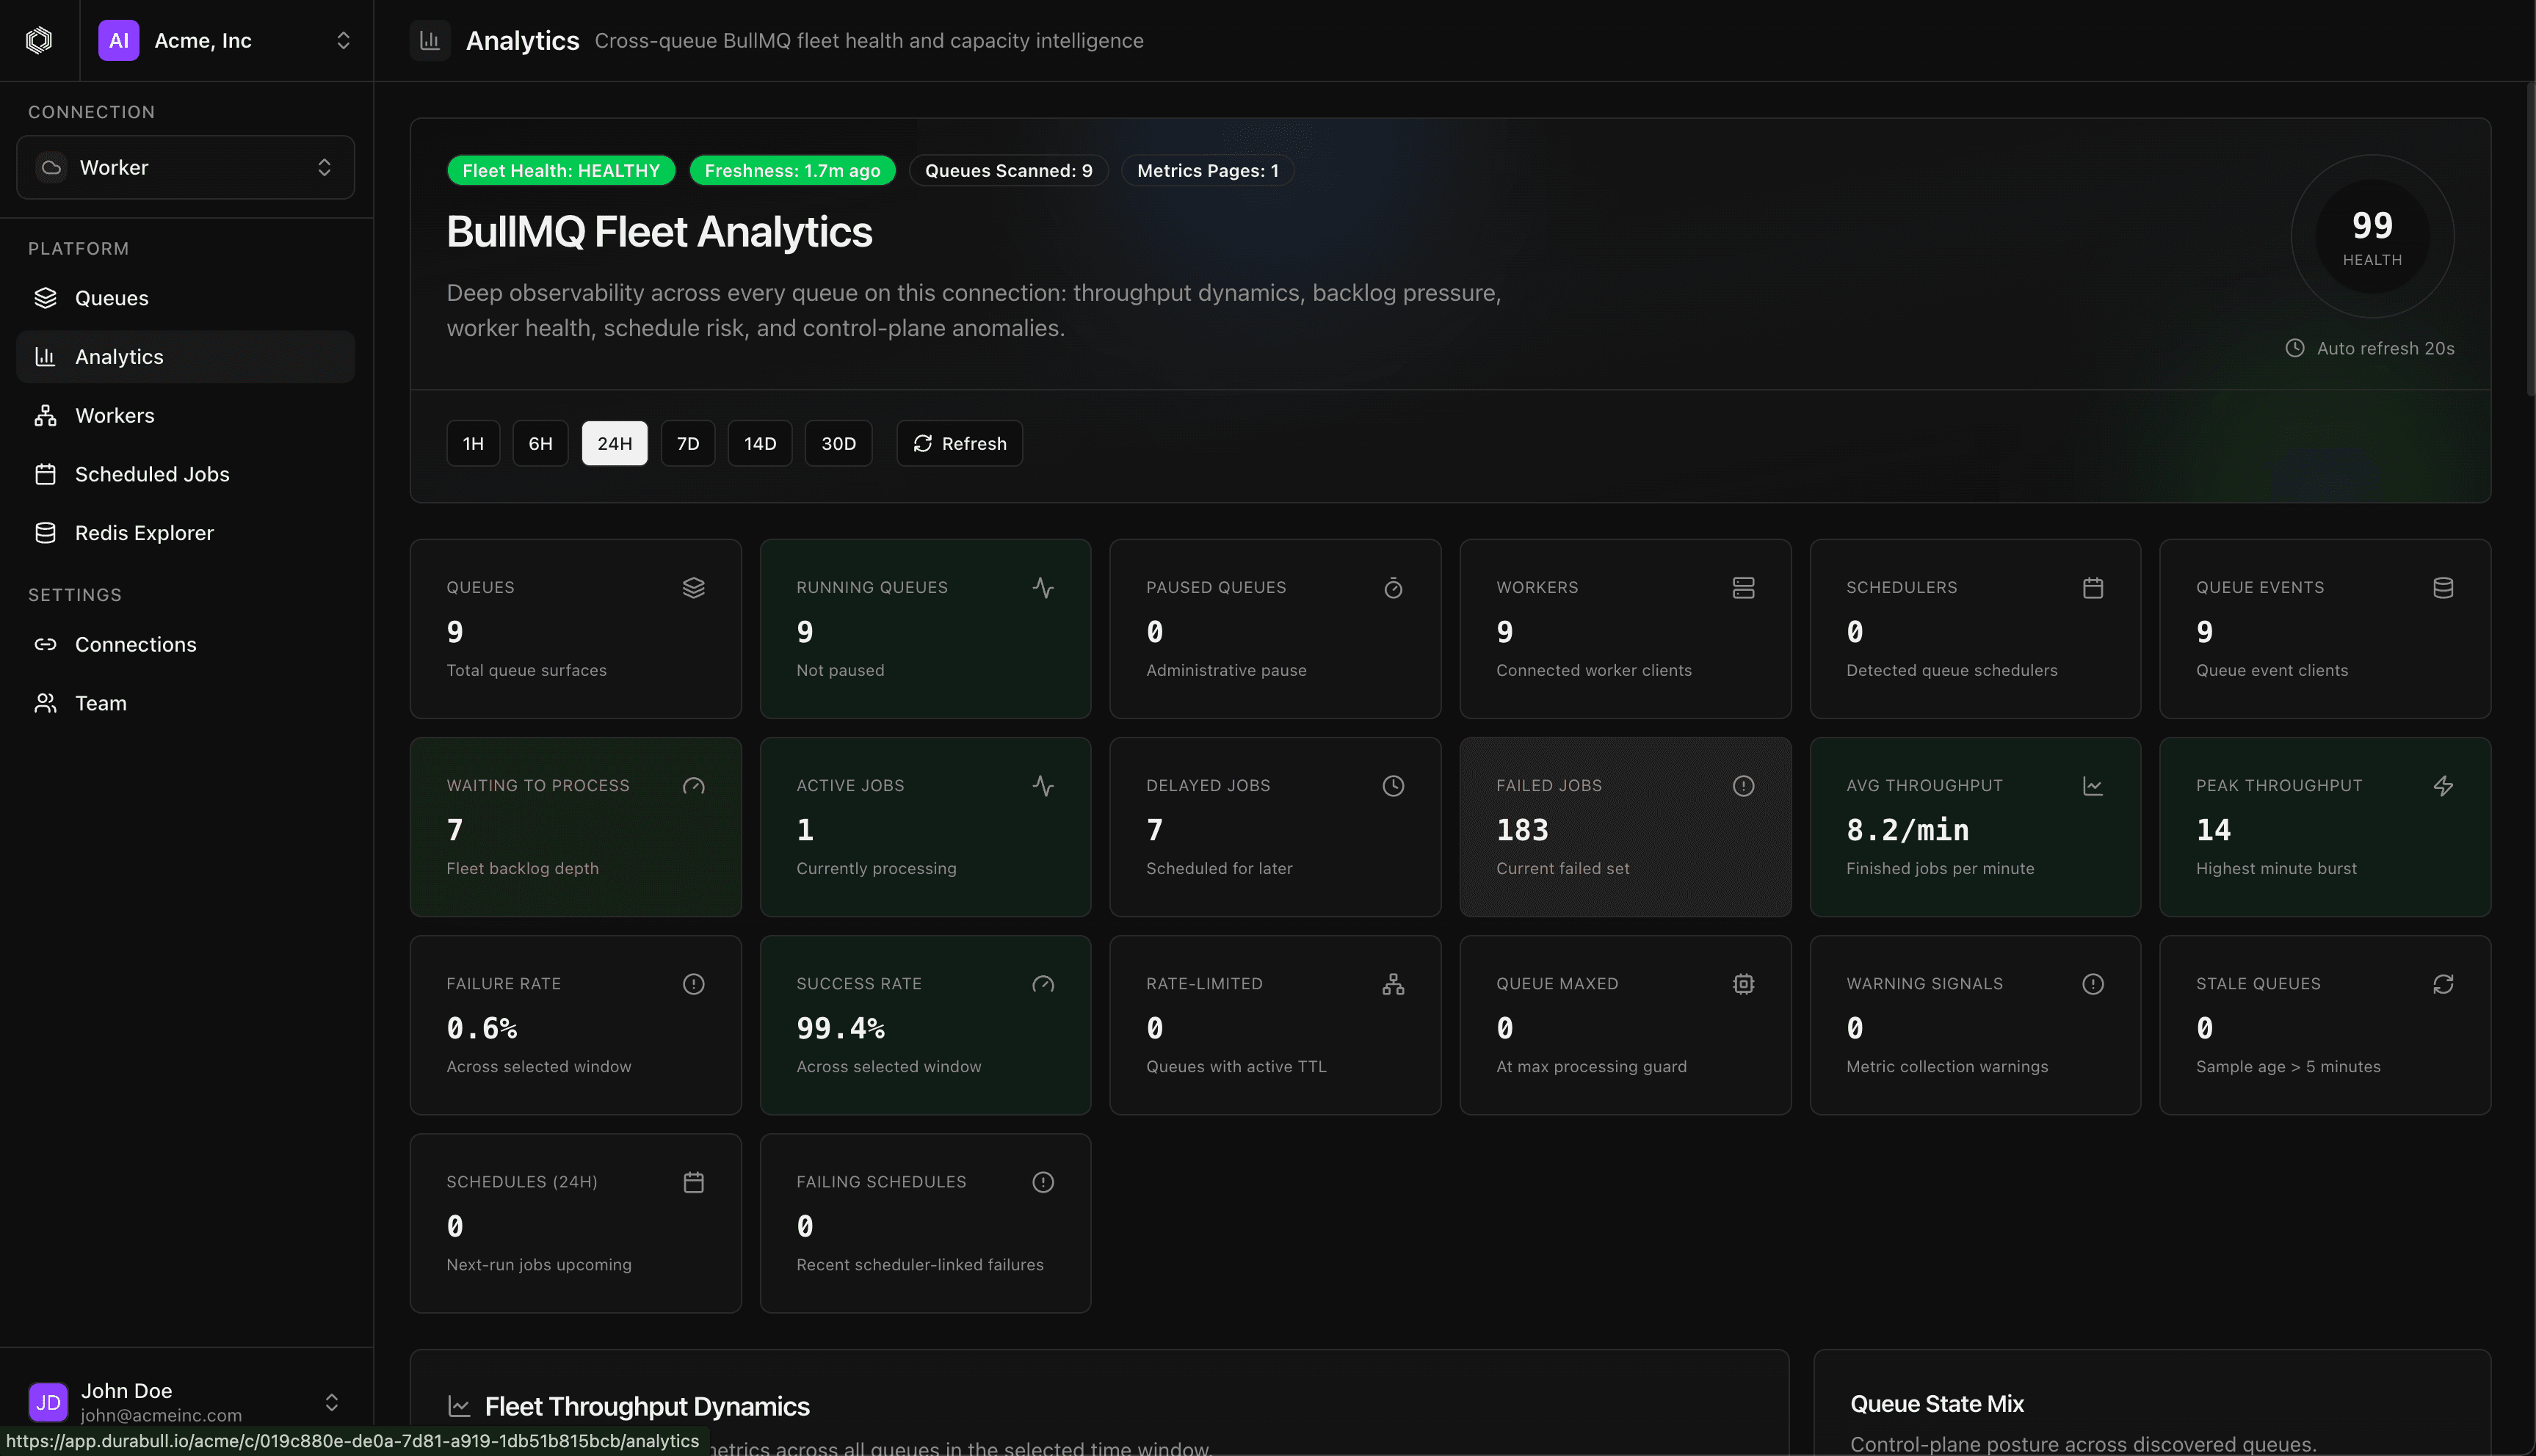Click the bar chart icon beside Analytics header

(x=430, y=40)
